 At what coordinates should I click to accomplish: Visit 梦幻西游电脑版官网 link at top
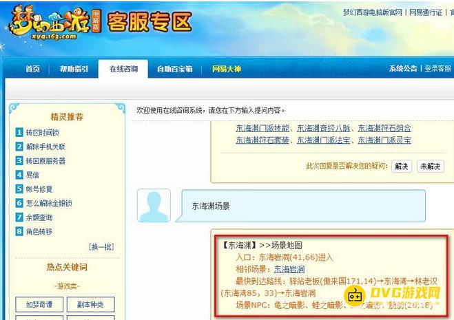[373, 12]
